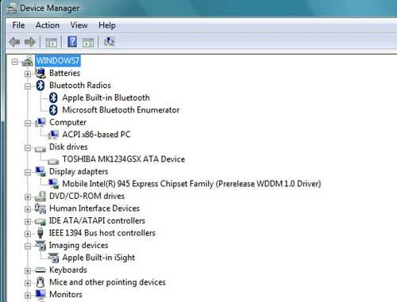Expand the Monitors category
This screenshot has height=302, width=397.
click(x=28, y=295)
